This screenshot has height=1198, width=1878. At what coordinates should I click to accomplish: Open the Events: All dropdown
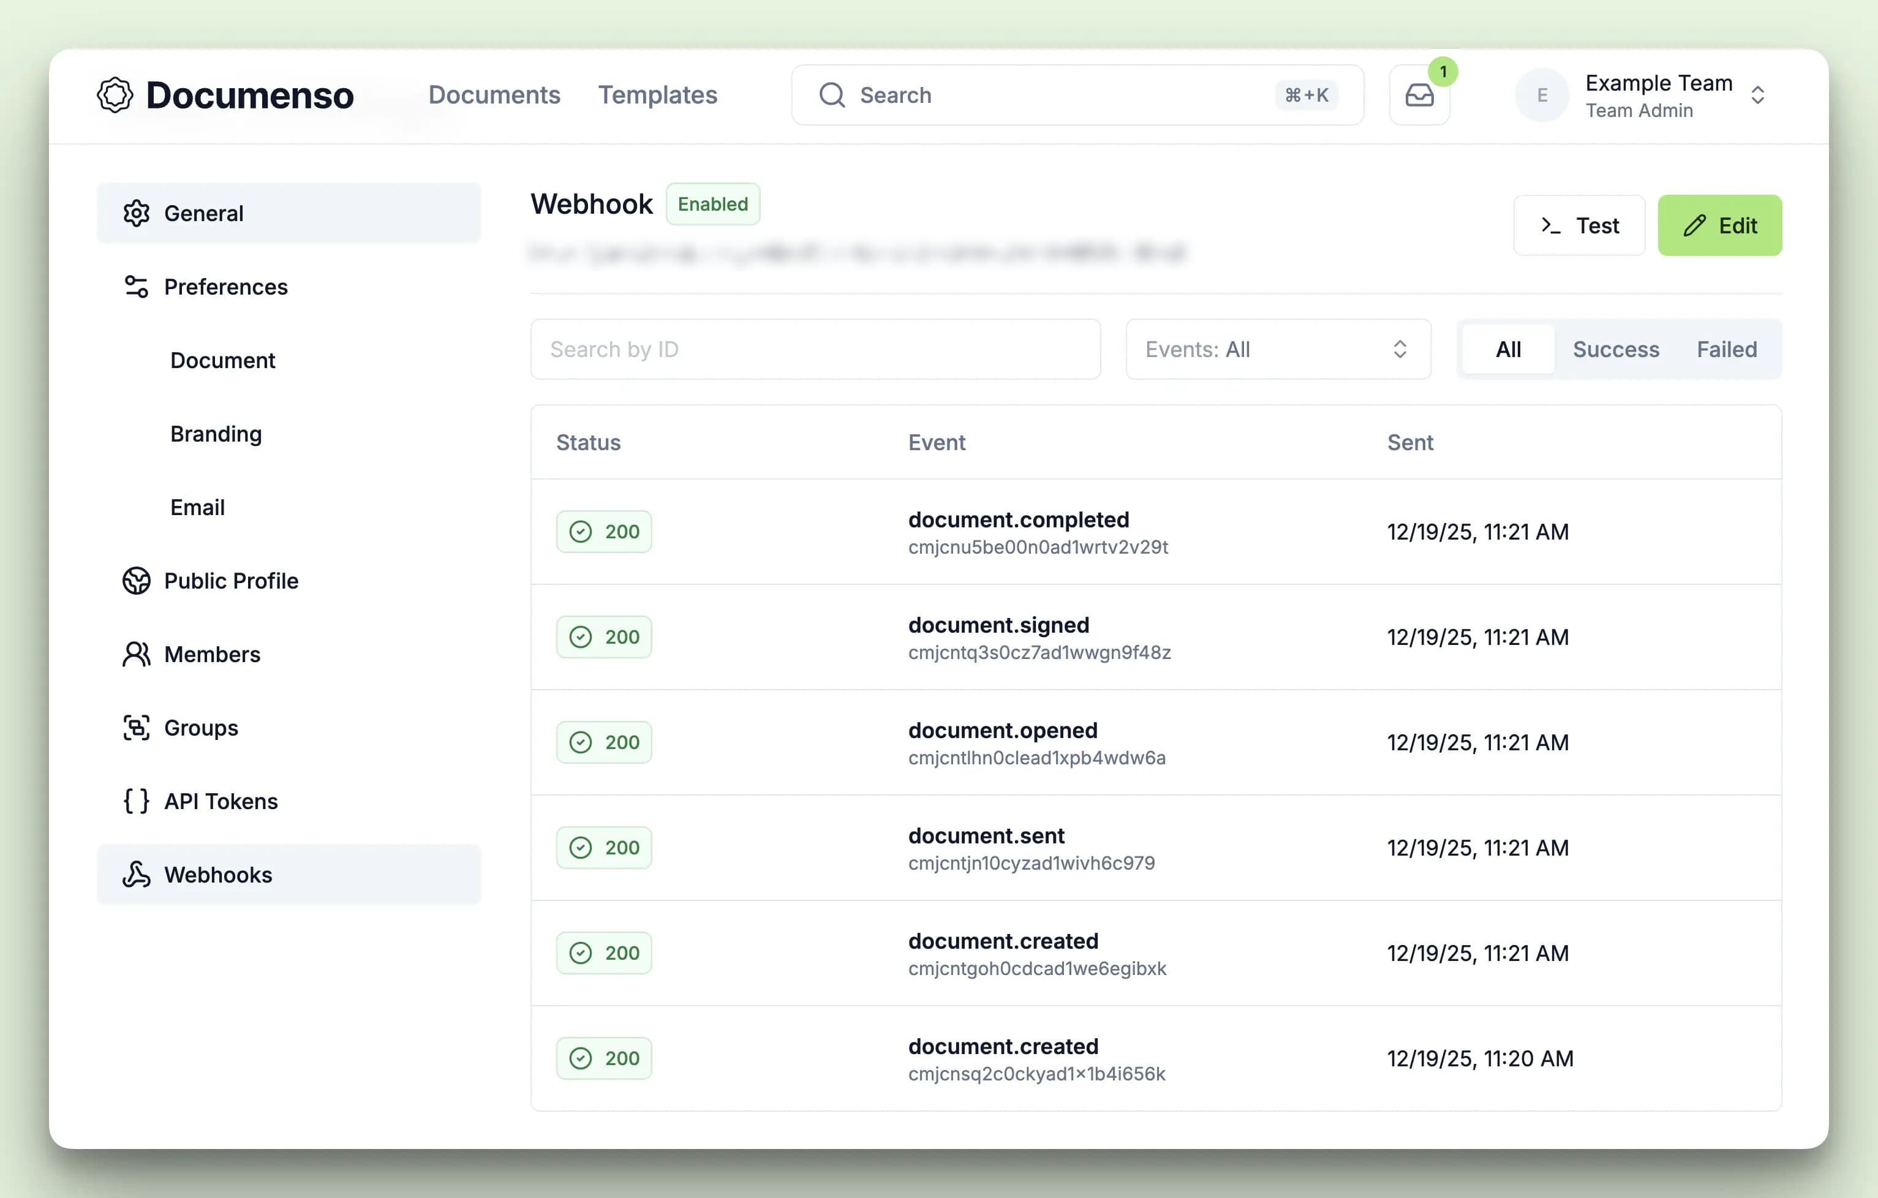(1278, 349)
